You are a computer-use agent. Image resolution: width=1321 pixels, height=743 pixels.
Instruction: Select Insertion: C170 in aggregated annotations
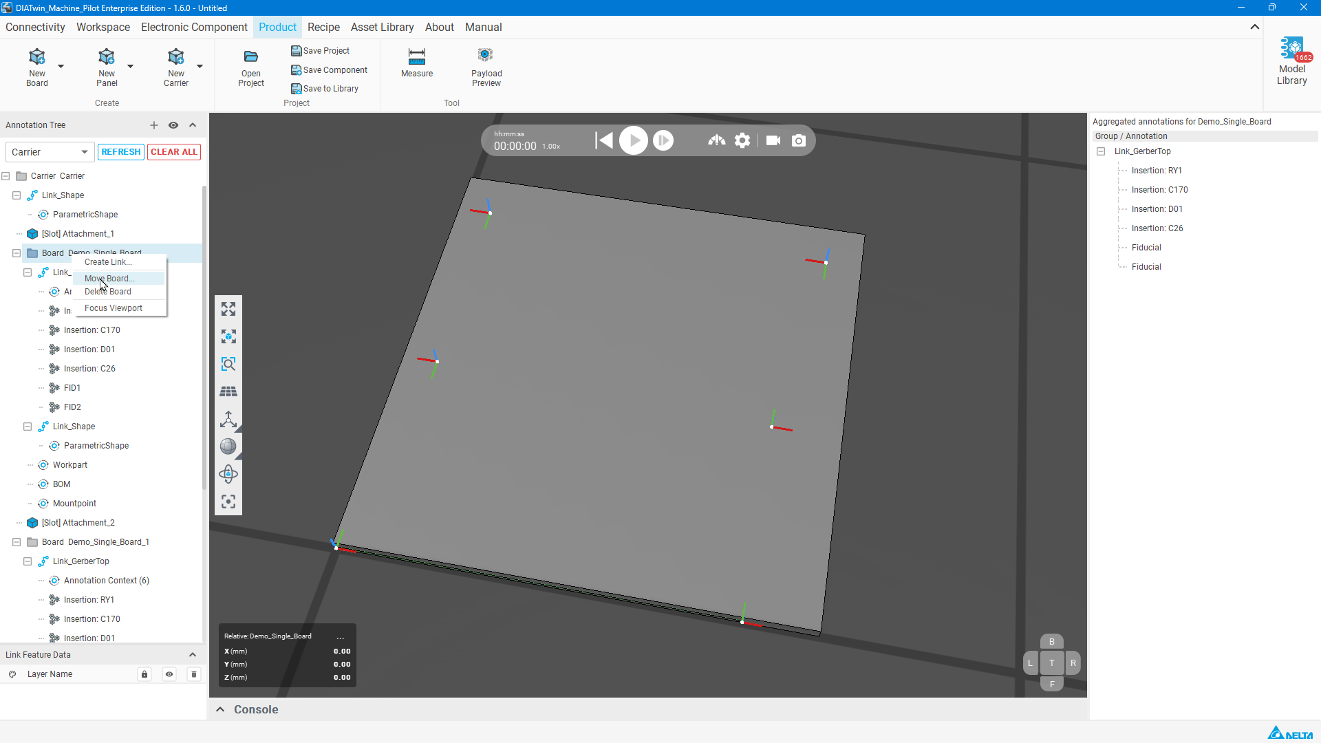click(x=1159, y=190)
